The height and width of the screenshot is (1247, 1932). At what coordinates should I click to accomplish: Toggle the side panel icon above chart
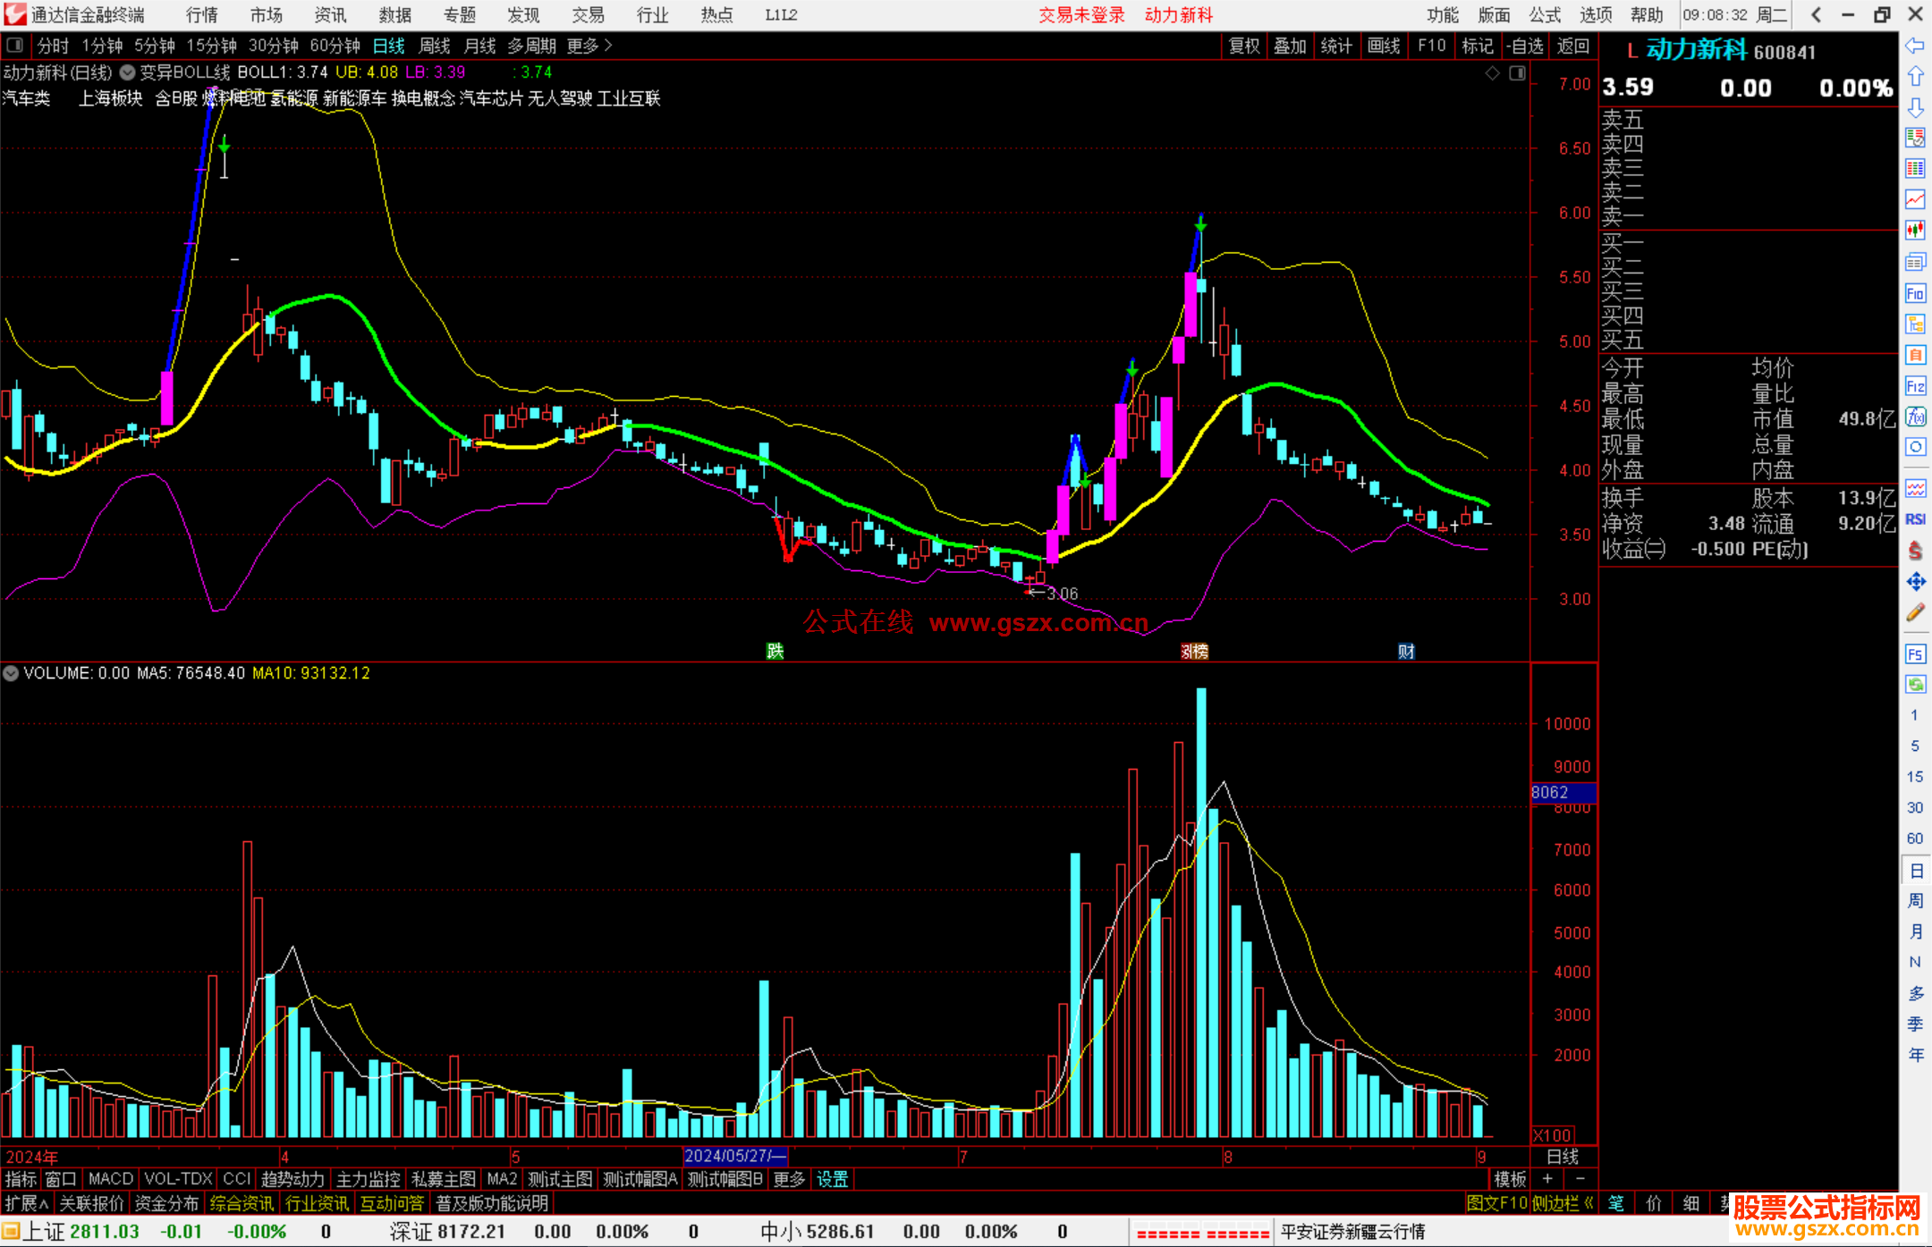point(1518,73)
